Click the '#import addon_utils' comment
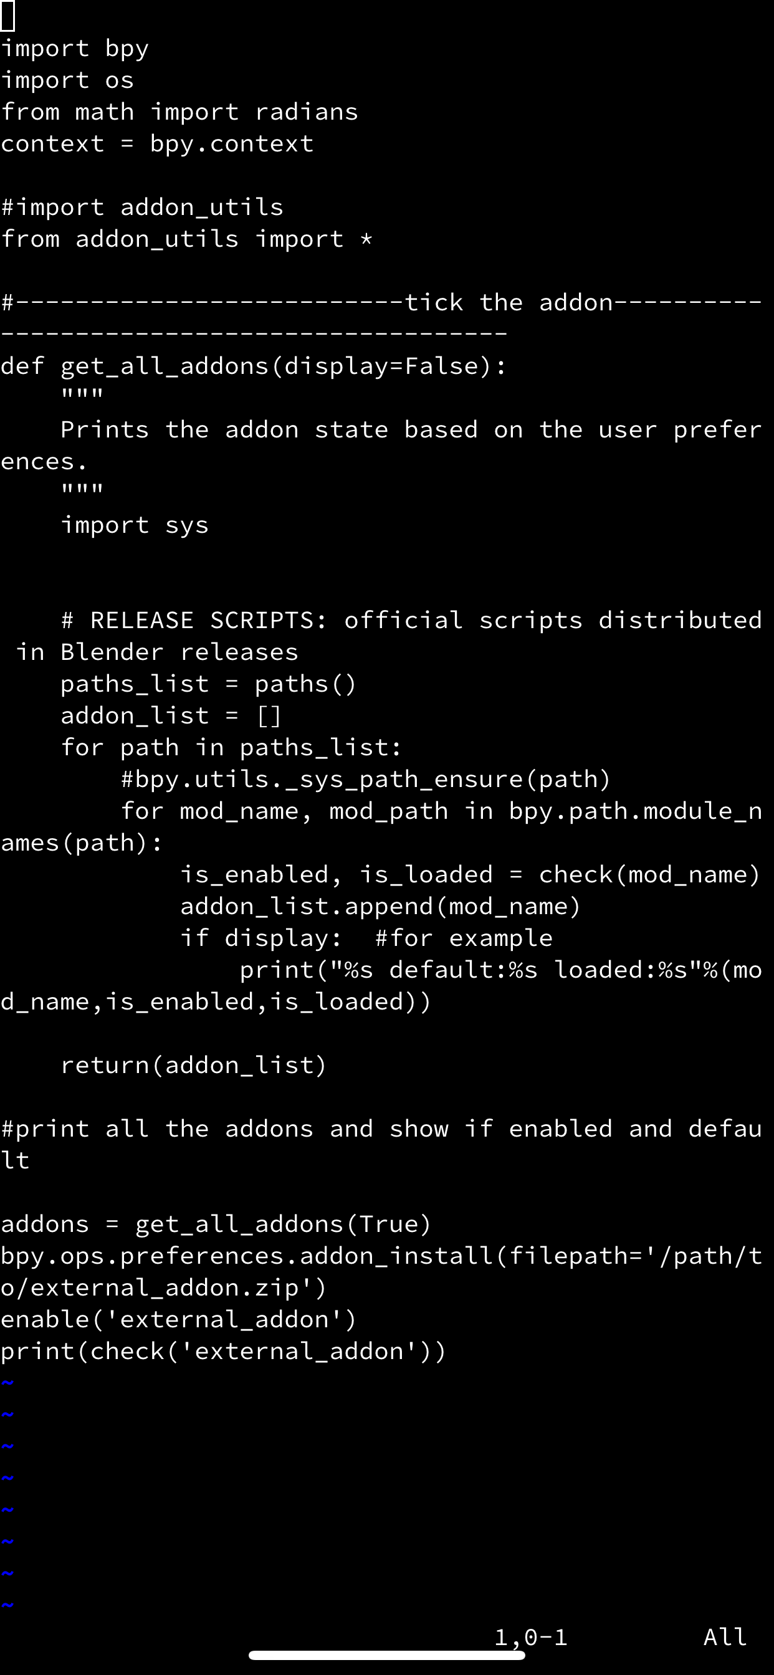Viewport: 774px width, 1675px height. tap(142, 208)
